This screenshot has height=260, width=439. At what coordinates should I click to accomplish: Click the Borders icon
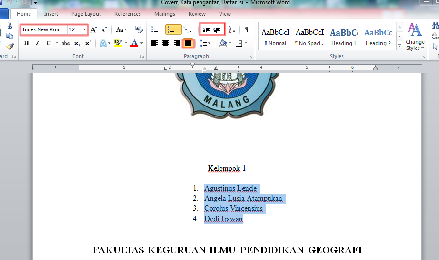239,43
